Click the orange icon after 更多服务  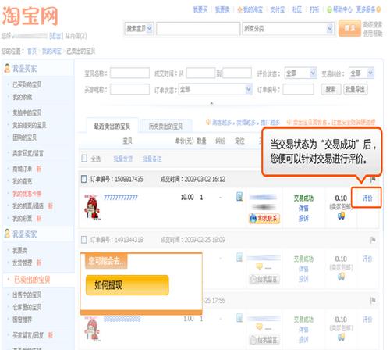(x=378, y=9)
